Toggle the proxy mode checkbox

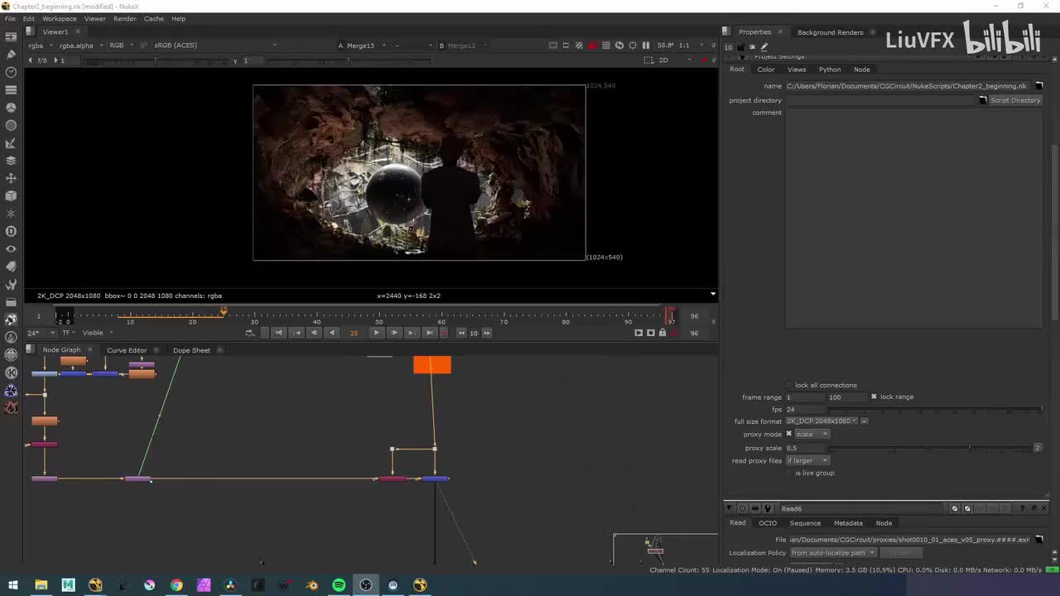(788, 434)
